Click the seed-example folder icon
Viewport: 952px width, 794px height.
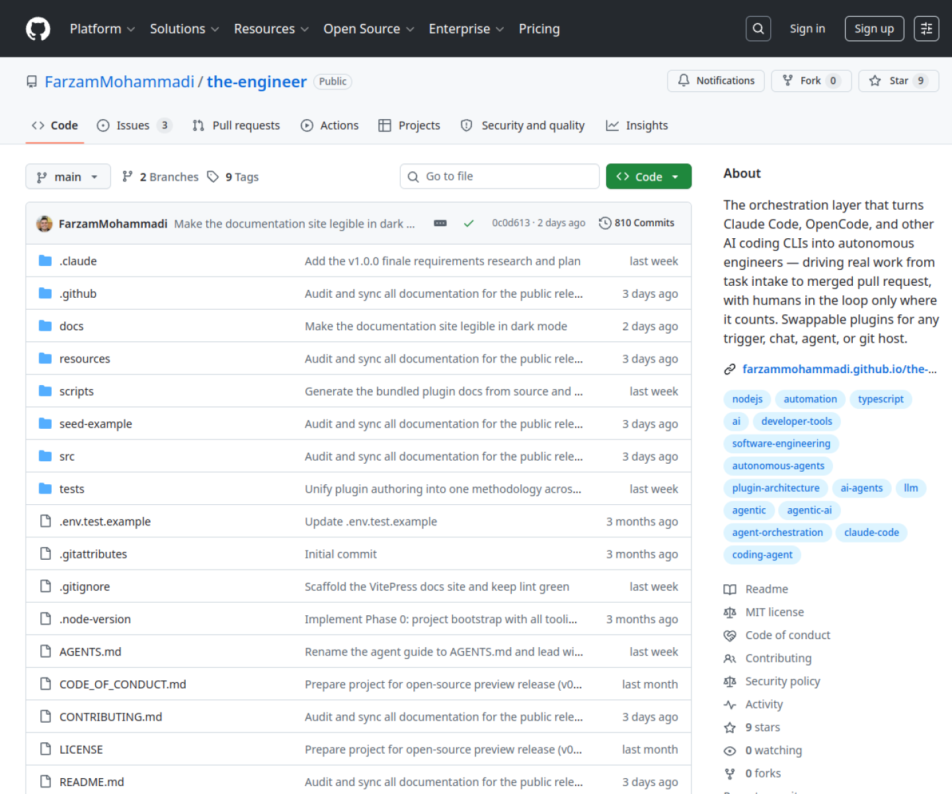[x=45, y=423]
